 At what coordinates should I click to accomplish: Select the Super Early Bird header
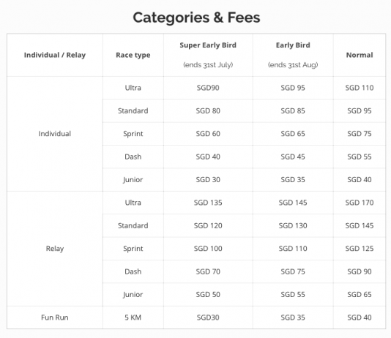point(208,45)
